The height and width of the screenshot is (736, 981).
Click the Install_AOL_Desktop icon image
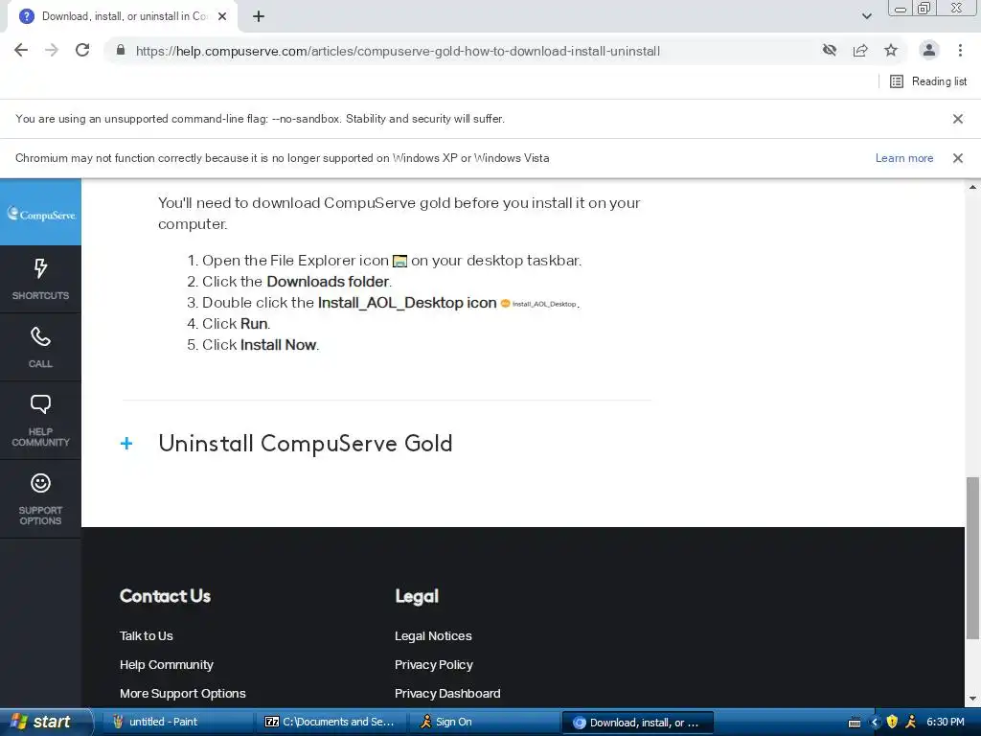538,304
